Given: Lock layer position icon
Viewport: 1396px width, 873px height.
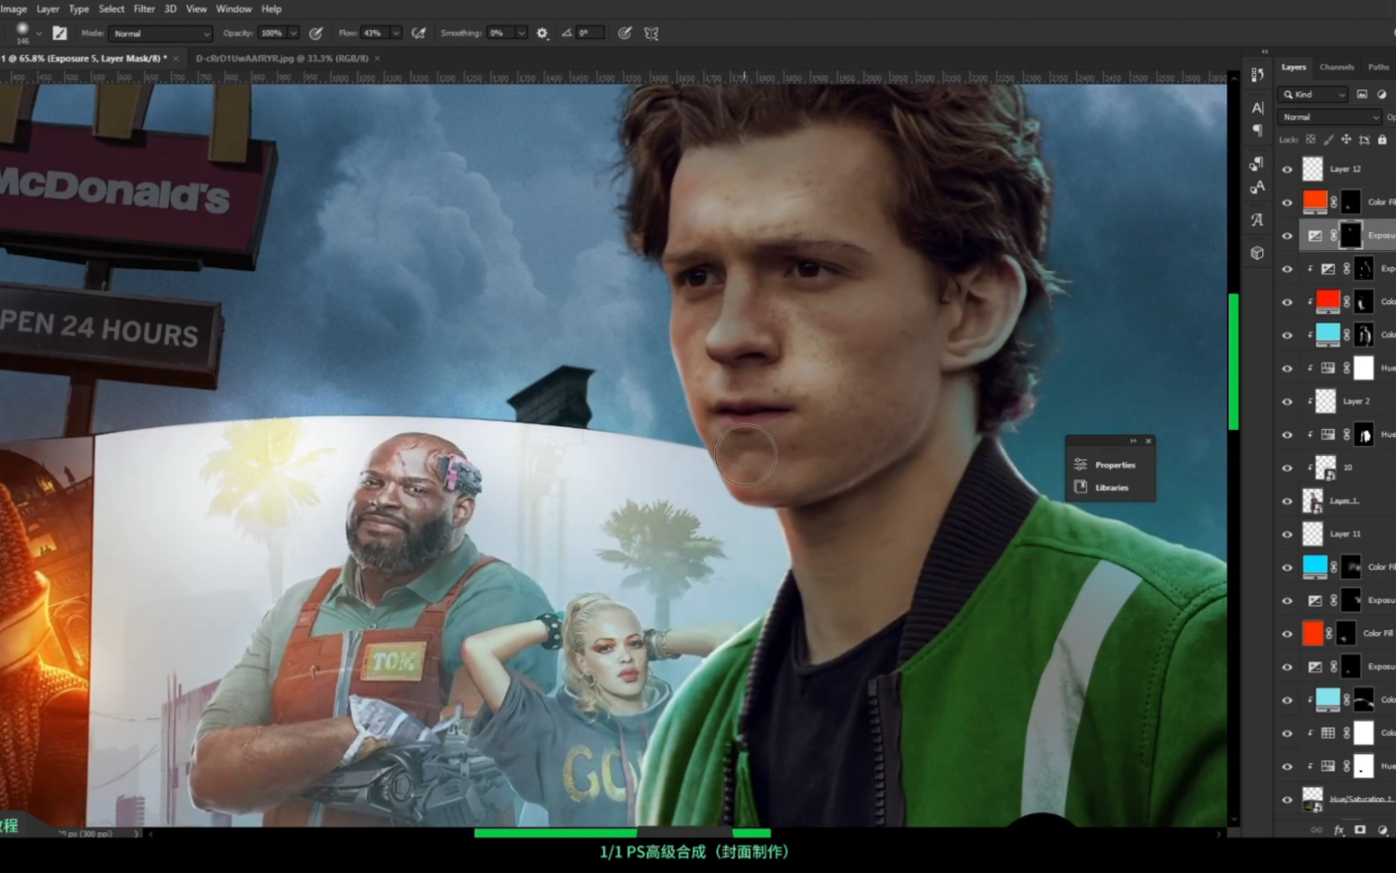Looking at the screenshot, I should click(x=1346, y=139).
